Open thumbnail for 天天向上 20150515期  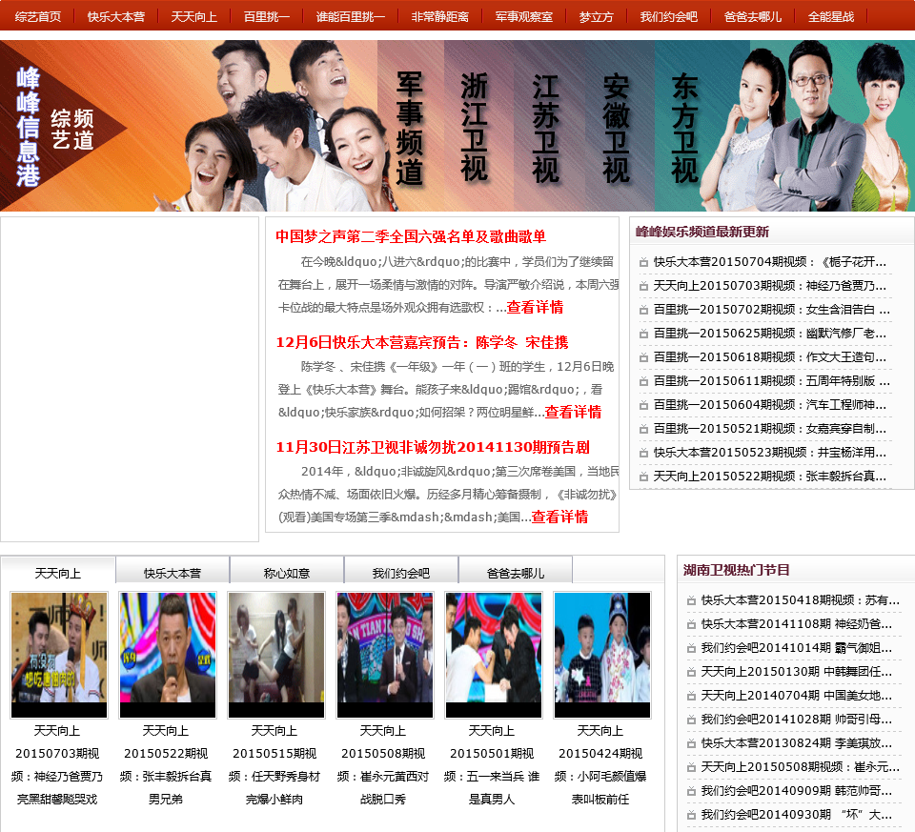(x=276, y=655)
